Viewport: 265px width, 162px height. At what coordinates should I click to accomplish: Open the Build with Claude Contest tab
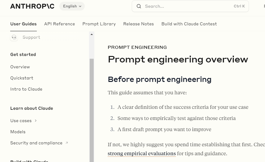[x=189, y=24]
